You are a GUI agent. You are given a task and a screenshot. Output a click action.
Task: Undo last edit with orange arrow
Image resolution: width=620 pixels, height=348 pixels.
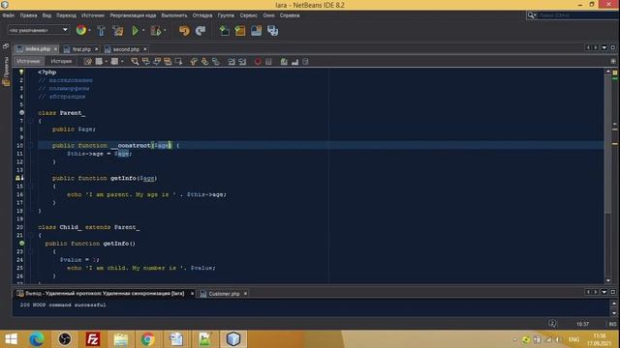point(184,30)
